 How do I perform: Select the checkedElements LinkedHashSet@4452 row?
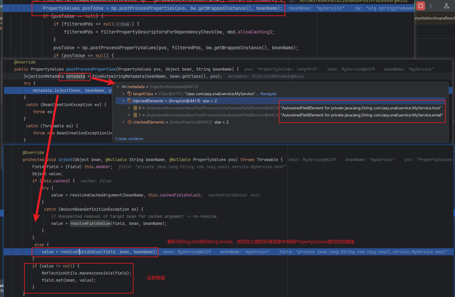point(181,122)
